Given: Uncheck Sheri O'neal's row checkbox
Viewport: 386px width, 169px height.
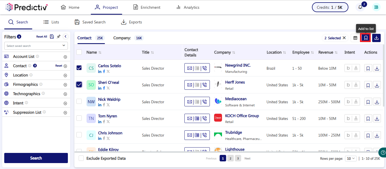Looking at the screenshot, I should point(79,85).
